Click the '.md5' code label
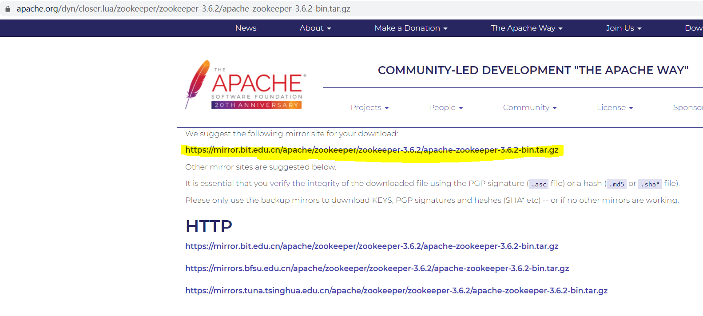The height and width of the screenshot is (316, 703). (616, 184)
